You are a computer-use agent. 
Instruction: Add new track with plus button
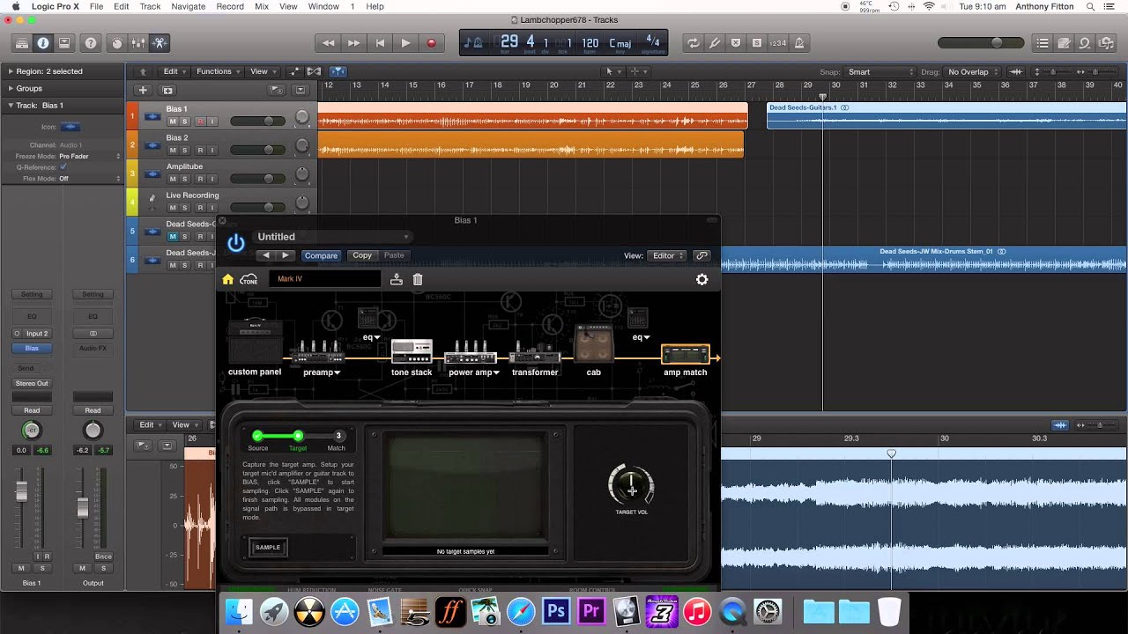142,90
